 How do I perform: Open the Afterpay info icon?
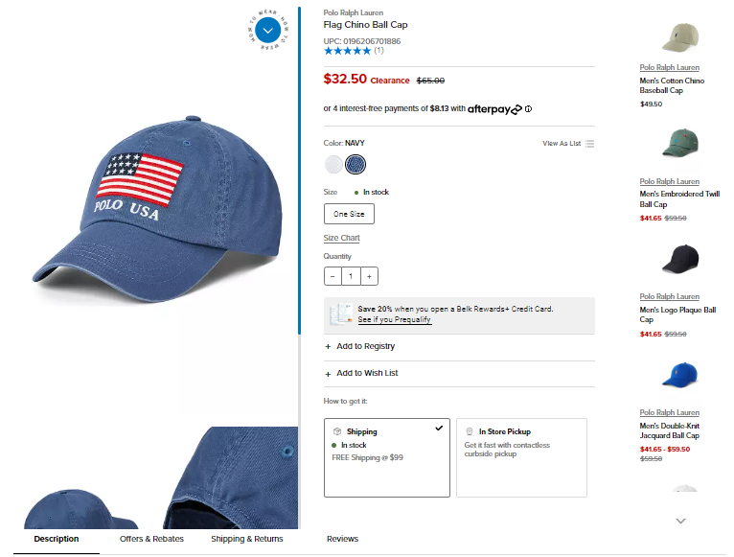pyautogui.click(x=529, y=109)
